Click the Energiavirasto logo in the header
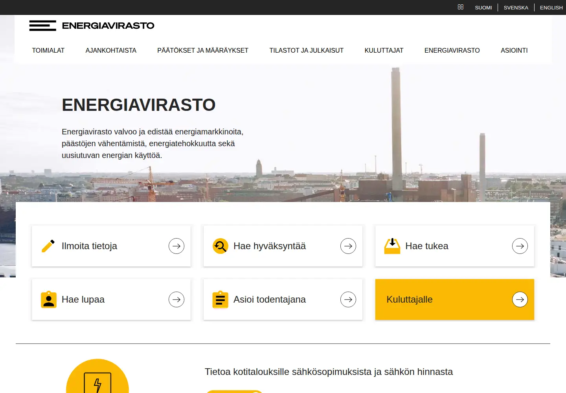The height and width of the screenshot is (393, 566). click(x=92, y=26)
